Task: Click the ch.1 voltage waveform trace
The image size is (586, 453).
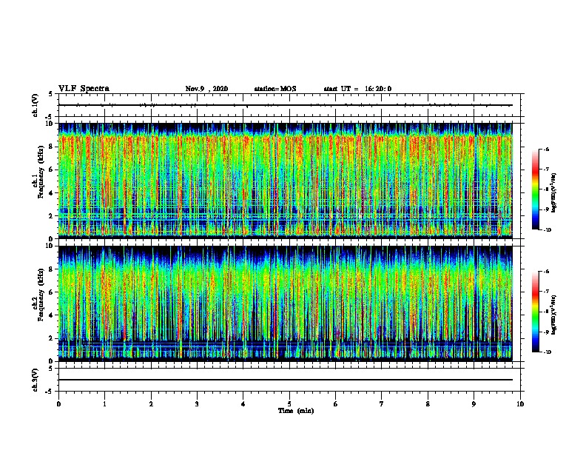Action: (x=285, y=105)
